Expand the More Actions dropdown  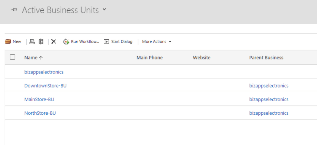tap(157, 42)
